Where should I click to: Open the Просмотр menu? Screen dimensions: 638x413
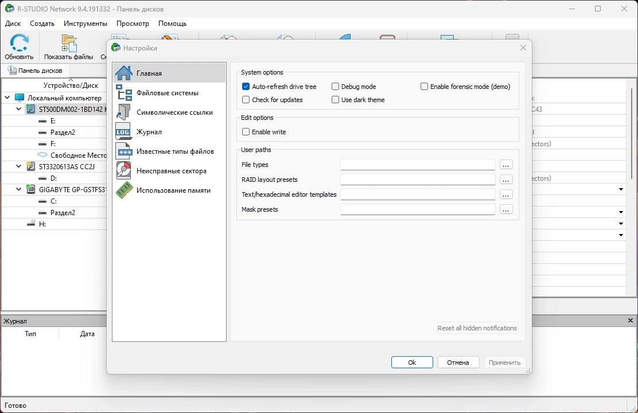point(133,24)
